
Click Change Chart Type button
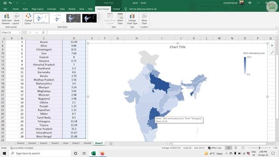pyautogui.click(x=132, y=19)
